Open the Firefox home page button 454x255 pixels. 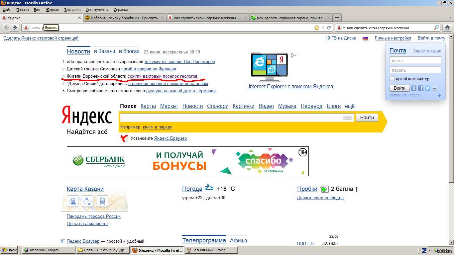coord(447,28)
